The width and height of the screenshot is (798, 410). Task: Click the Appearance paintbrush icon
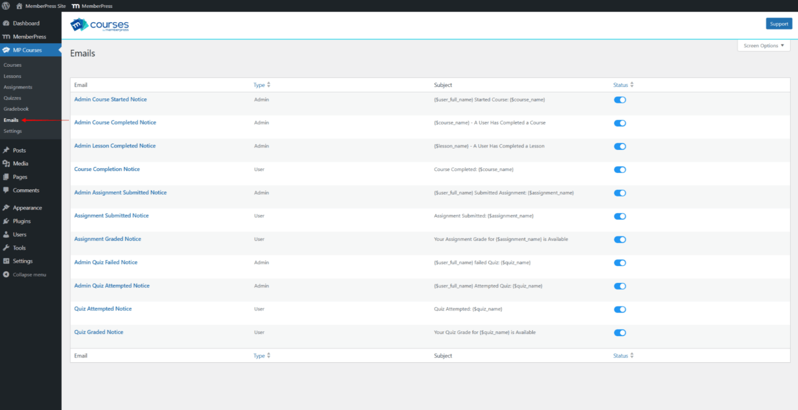click(6, 208)
